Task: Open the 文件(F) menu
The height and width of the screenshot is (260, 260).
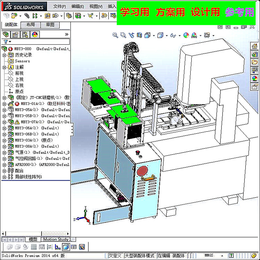Action: coord(59,7)
